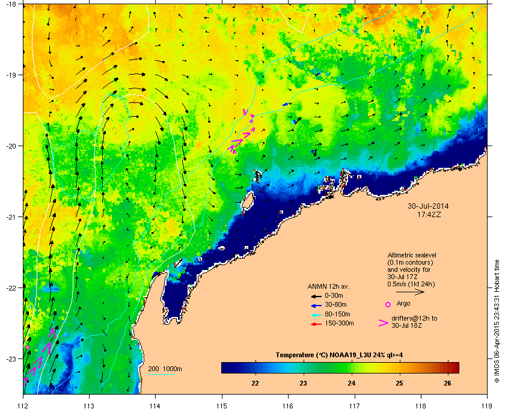Click the vertical IMOS copyright timestamp text
The width and height of the screenshot is (505, 409).
coord(497,321)
